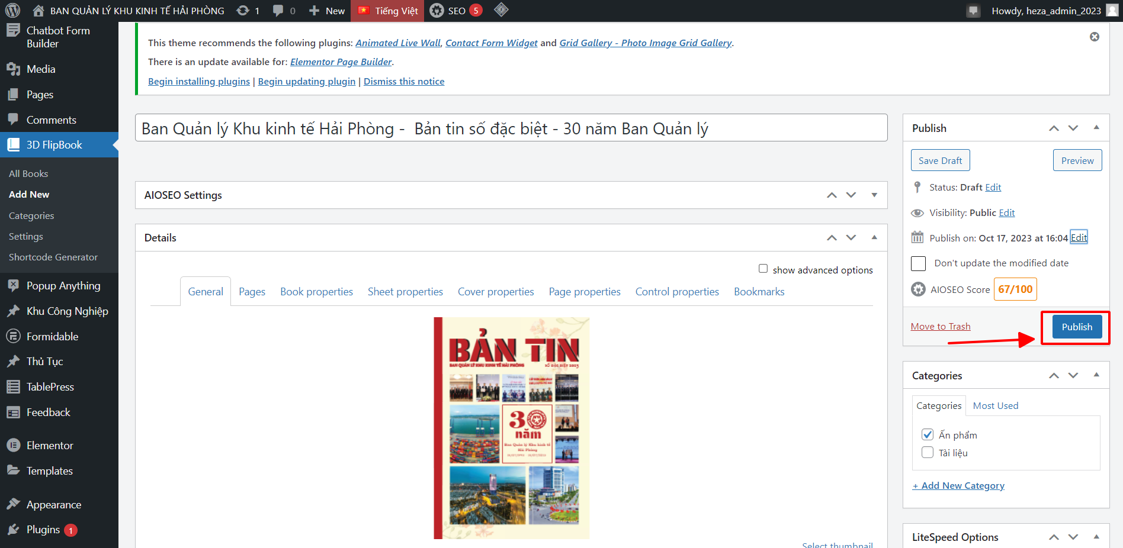This screenshot has width=1123, height=548.
Task: Dismiss the plugin notice with the X icon
Action: pos(1095,37)
